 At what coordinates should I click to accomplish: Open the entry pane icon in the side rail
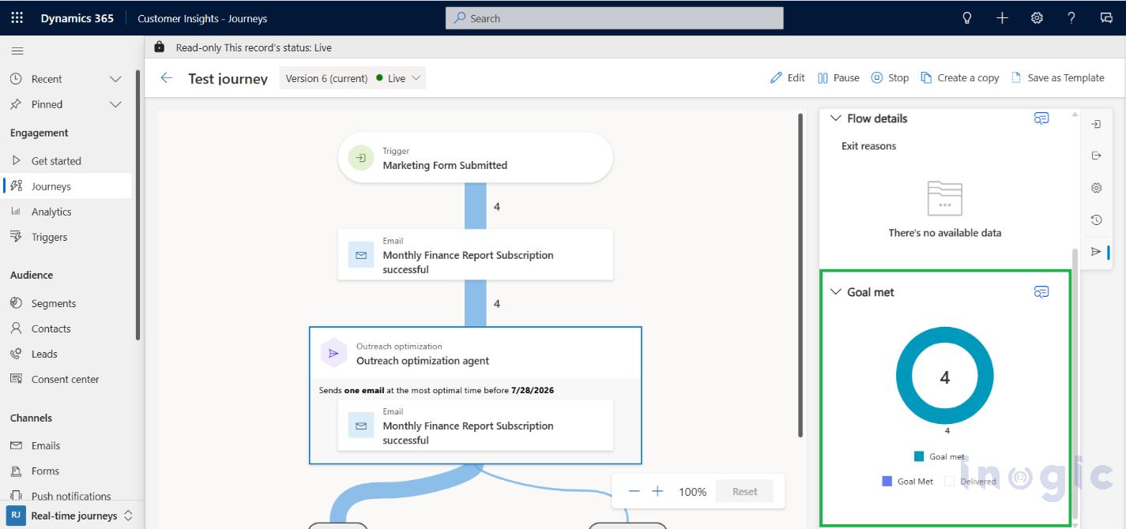(1096, 124)
